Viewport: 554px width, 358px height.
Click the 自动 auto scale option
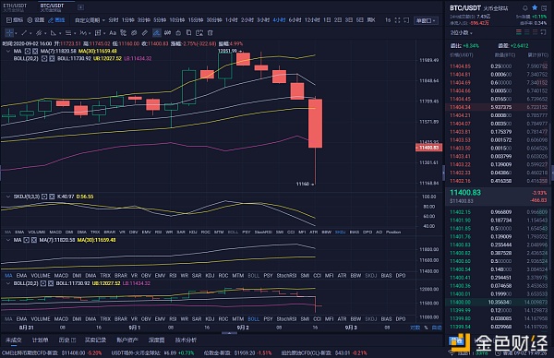pos(437,328)
